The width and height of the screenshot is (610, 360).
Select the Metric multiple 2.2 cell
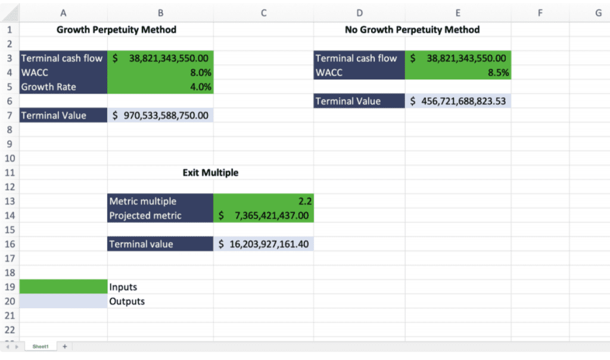263,201
